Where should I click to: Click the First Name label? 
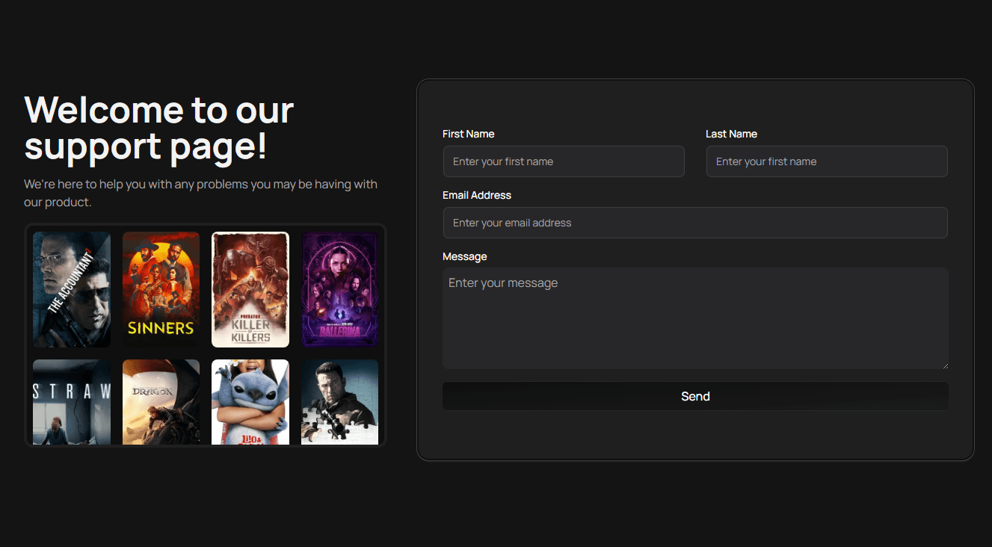[x=469, y=134]
